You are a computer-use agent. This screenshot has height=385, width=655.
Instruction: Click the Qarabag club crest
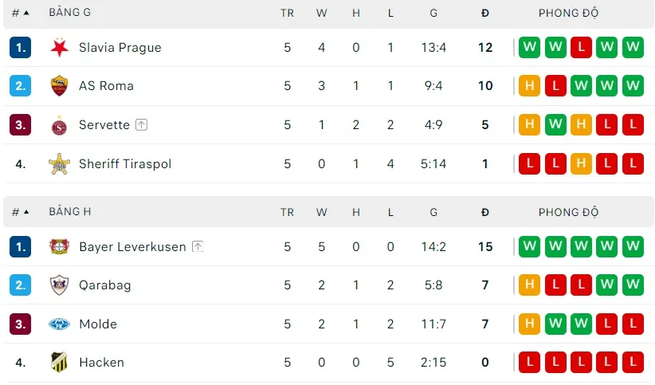pos(59,285)
